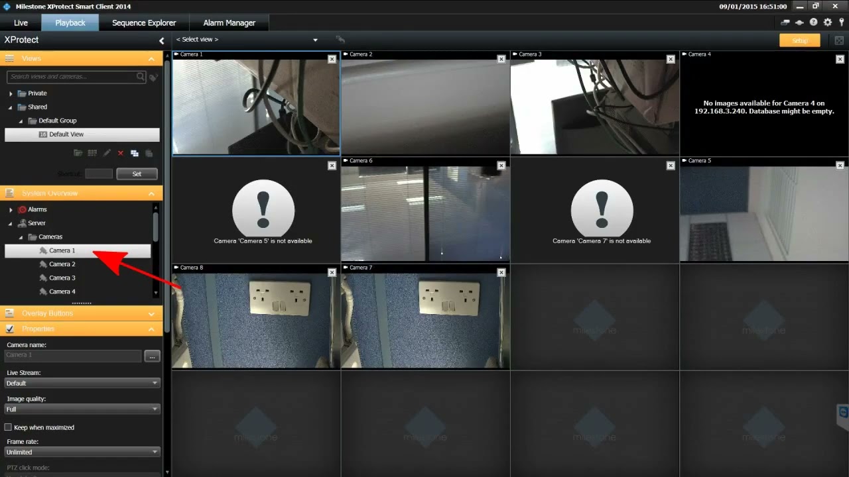Select the Camera 8 wall socket feed
849x477 pixels.
[255, 321]
